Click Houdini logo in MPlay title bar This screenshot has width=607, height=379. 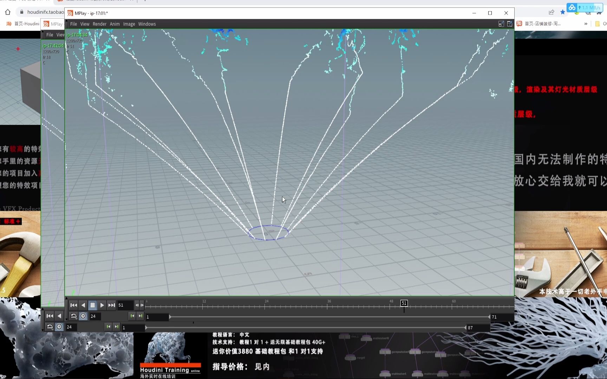[70, 13]
